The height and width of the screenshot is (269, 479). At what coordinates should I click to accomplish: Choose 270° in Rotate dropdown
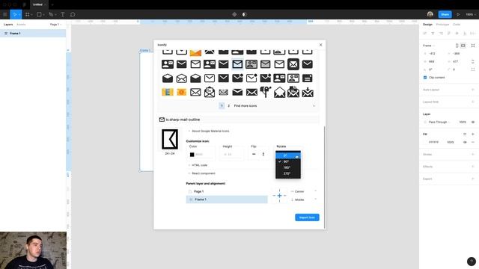[x=288, y=173]
